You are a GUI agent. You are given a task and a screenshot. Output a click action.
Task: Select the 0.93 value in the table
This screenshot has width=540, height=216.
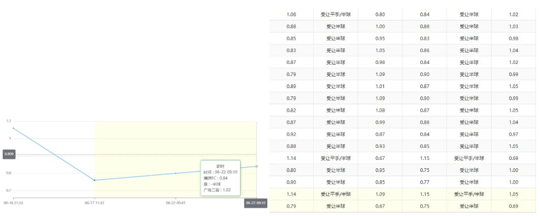380,146
